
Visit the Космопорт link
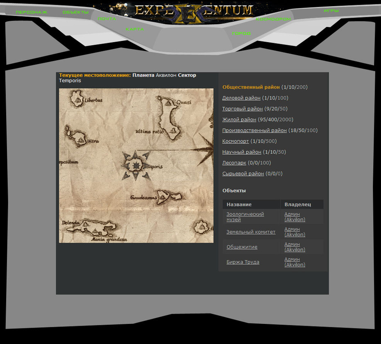coord(236,141)
